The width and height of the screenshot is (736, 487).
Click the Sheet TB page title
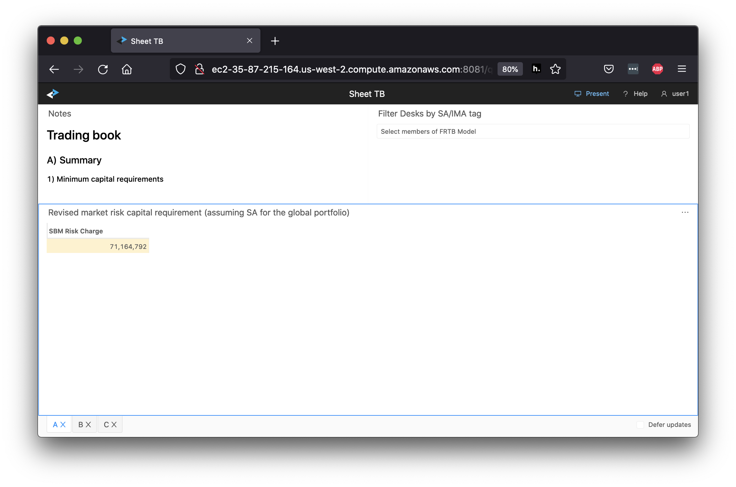(x=367, y=94)
